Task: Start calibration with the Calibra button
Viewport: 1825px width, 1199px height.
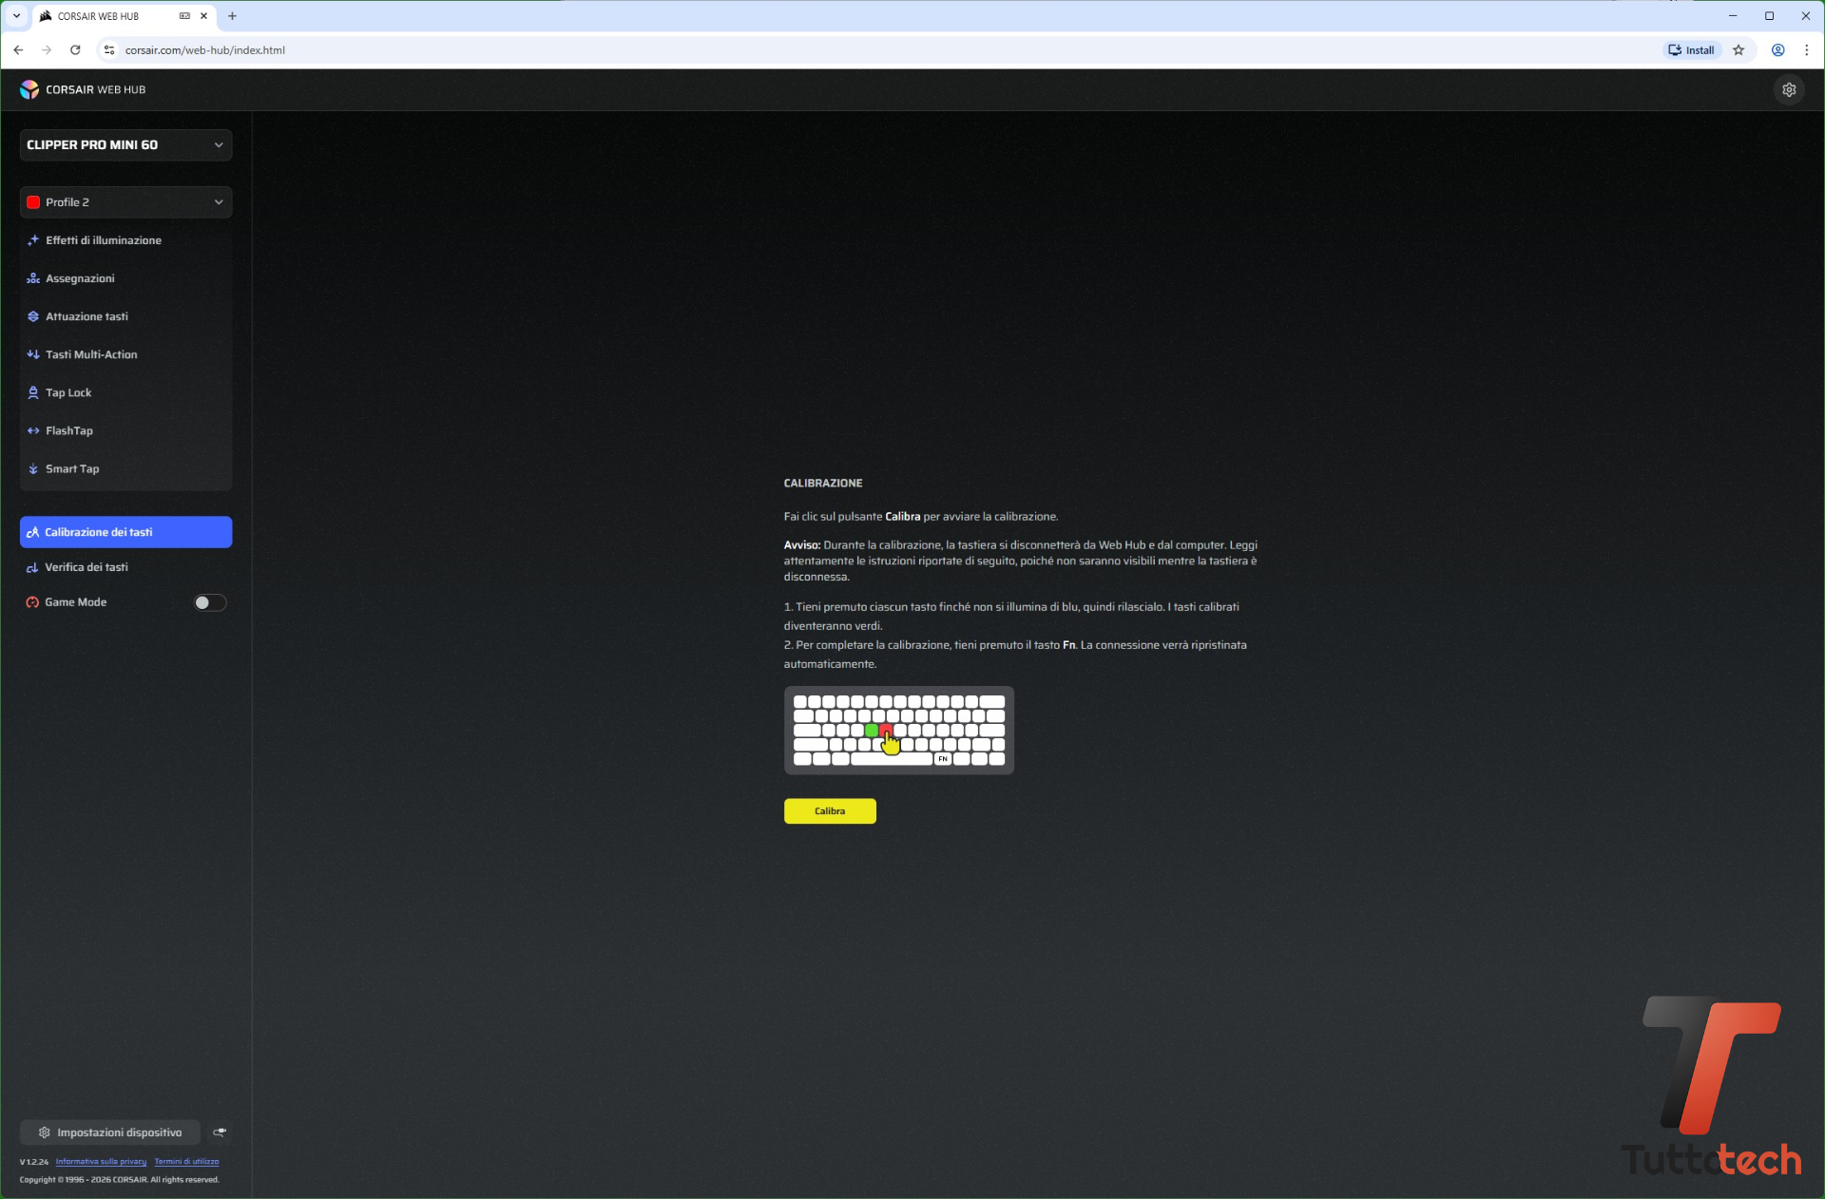Action: (830, 810)
